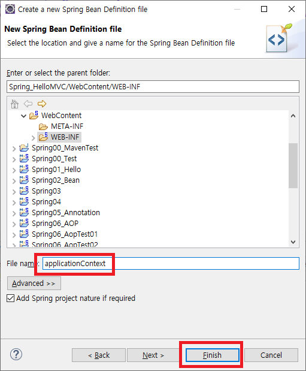This screenshot has width=306, height=371.
Task: Expand the Spring00_MavenTest project
Action: (x=14, y=149)
